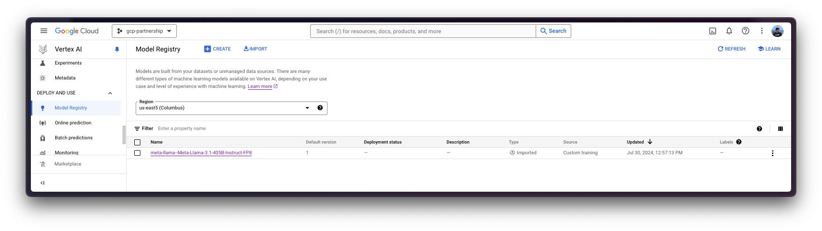The height and width of the screenshot is (231, 822).
Task: Click the Type column header
Action: click(514, 142)
